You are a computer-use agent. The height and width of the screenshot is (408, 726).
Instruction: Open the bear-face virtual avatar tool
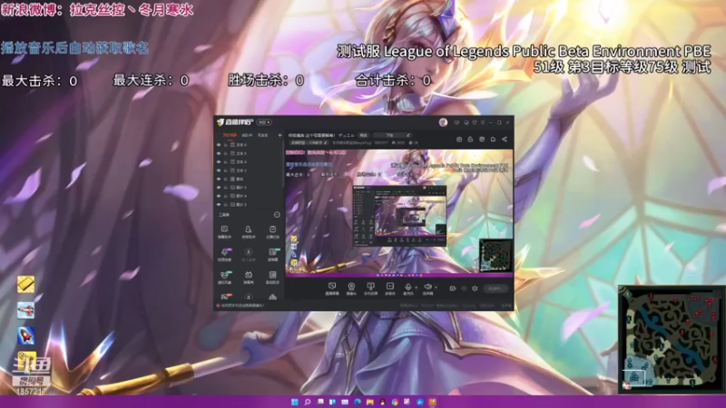click(224, 277)
